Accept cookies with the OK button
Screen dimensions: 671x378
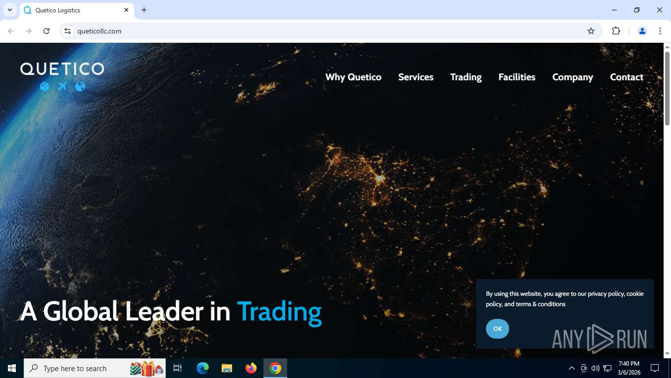coord(497,329)
